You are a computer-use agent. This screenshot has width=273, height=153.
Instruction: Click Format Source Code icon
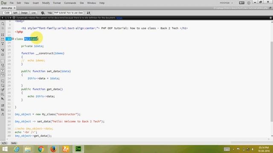(3, 114)
